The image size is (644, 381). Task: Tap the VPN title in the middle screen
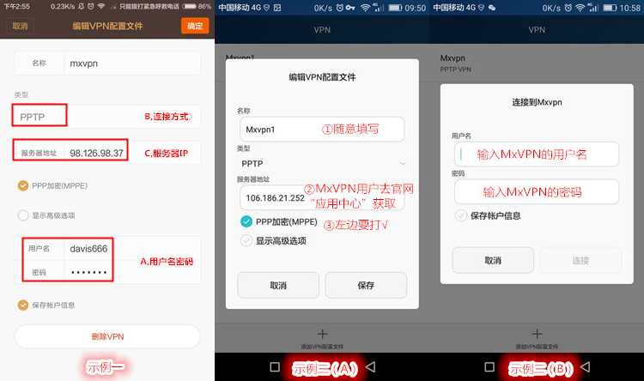click(x=322, y=29)
